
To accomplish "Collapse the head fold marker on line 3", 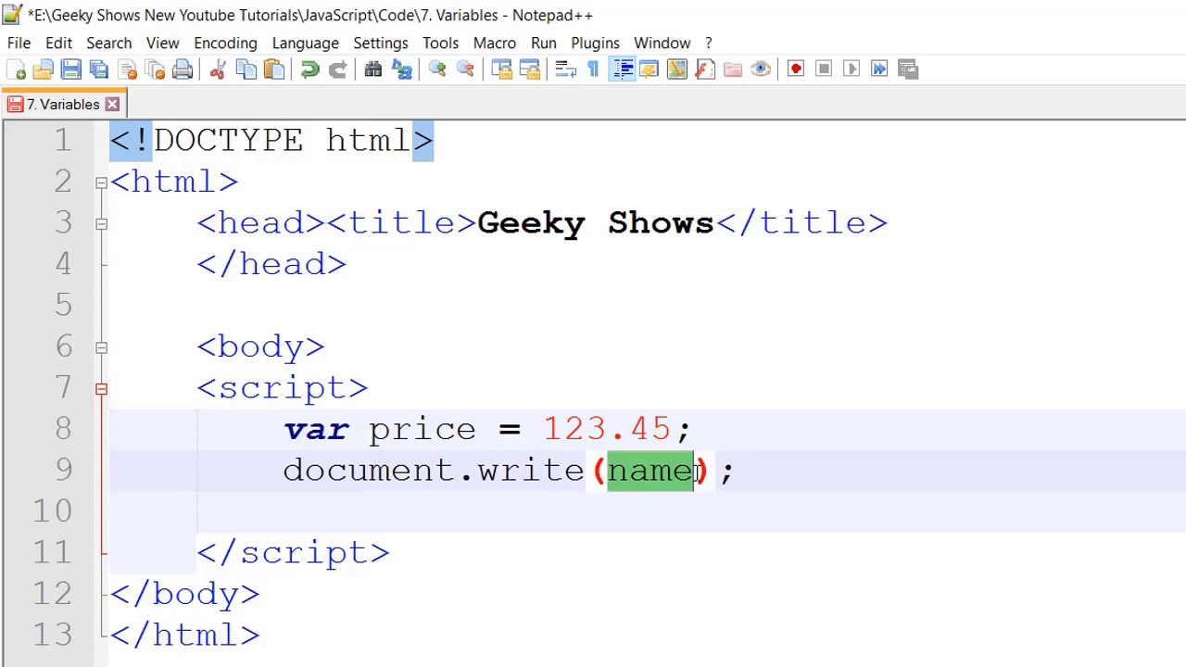I will [x=101, y=223].
